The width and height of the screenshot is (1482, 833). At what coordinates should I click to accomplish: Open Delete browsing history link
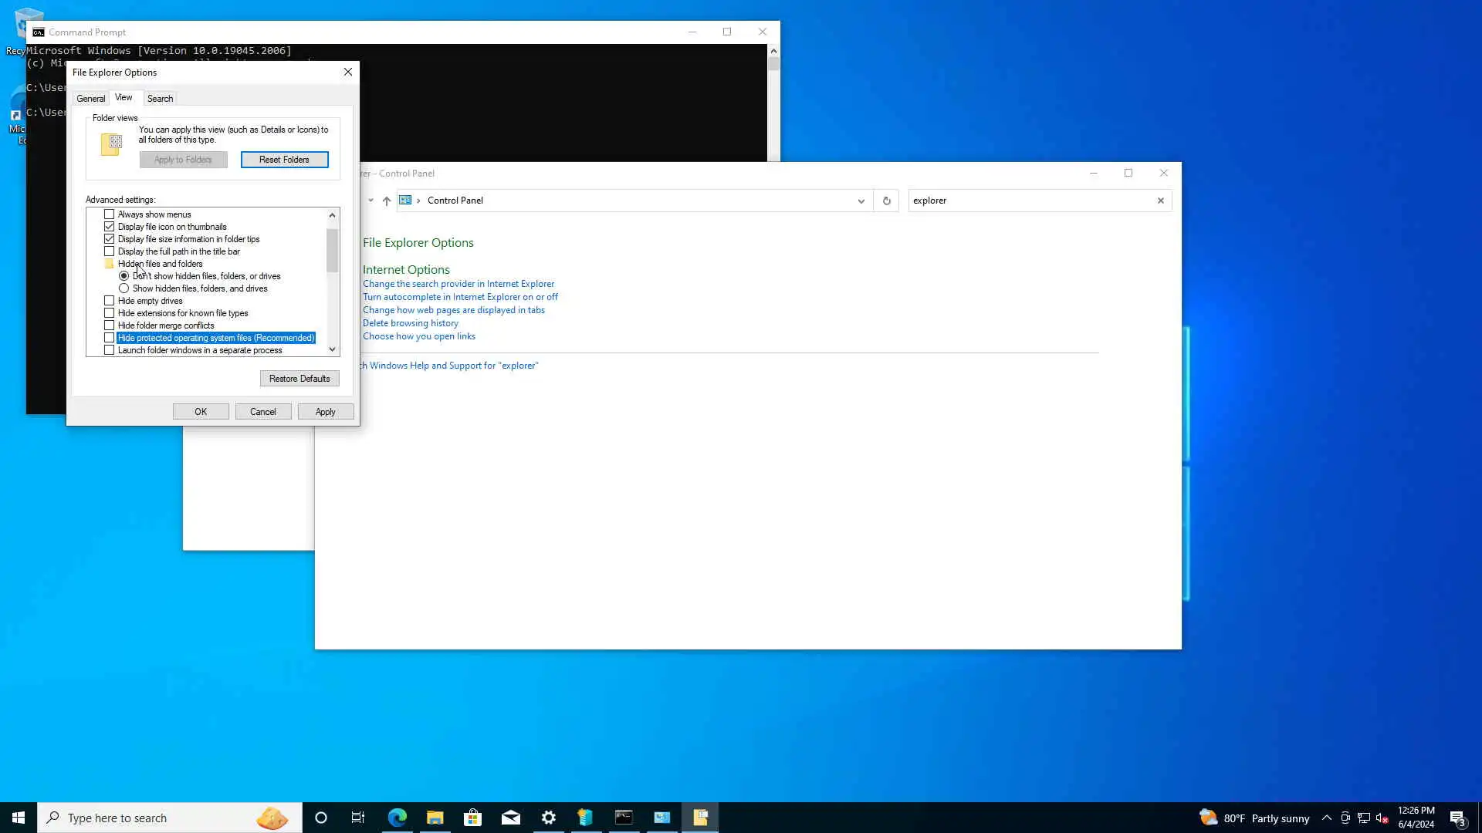(410, 323)
